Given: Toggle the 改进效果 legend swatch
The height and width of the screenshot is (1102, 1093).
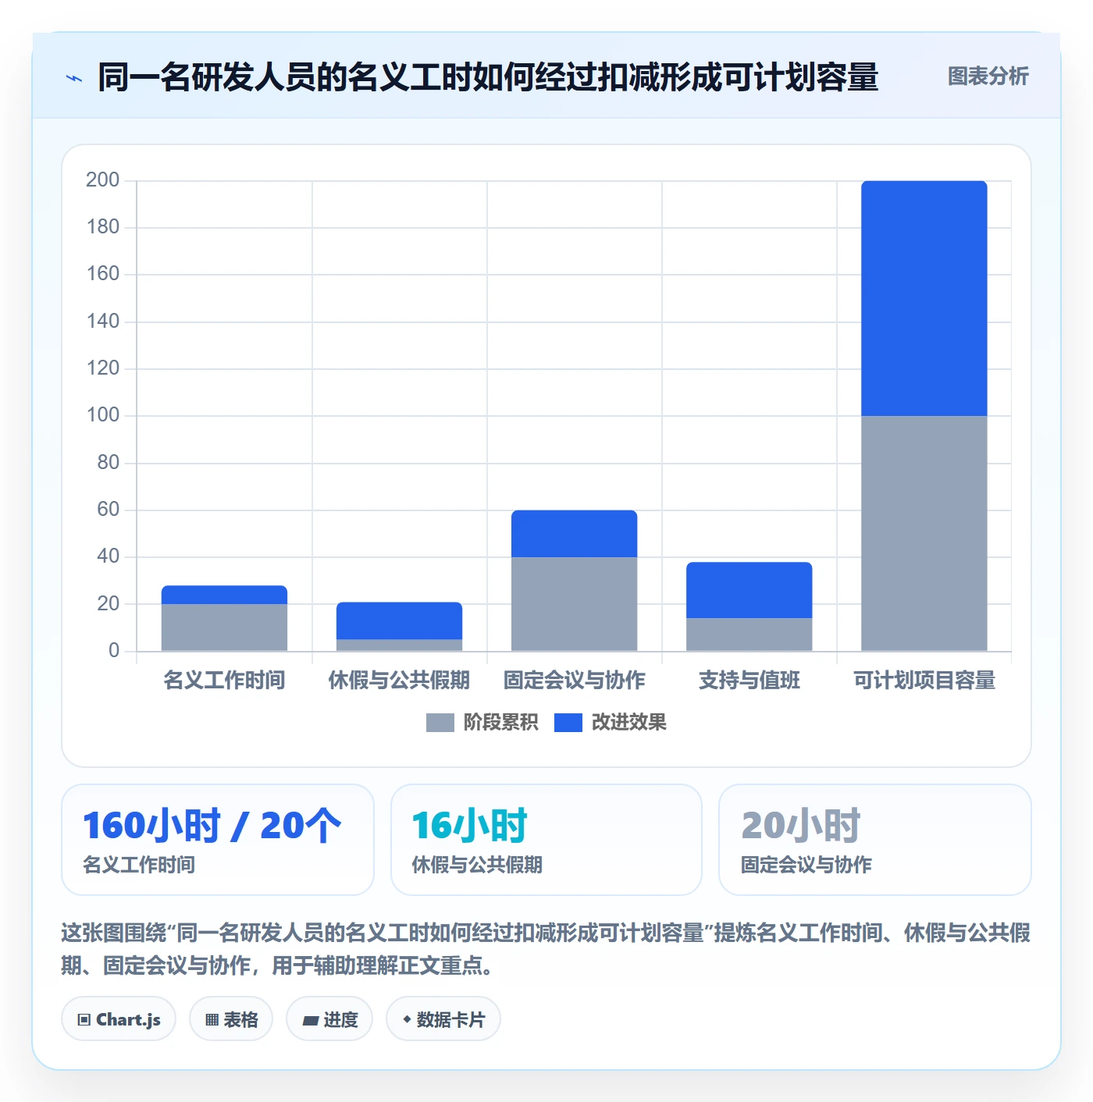Looking at the screenshot, I should tap(568, 723).
